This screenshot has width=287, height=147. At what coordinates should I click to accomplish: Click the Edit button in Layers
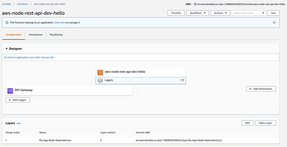coord(248,123)
